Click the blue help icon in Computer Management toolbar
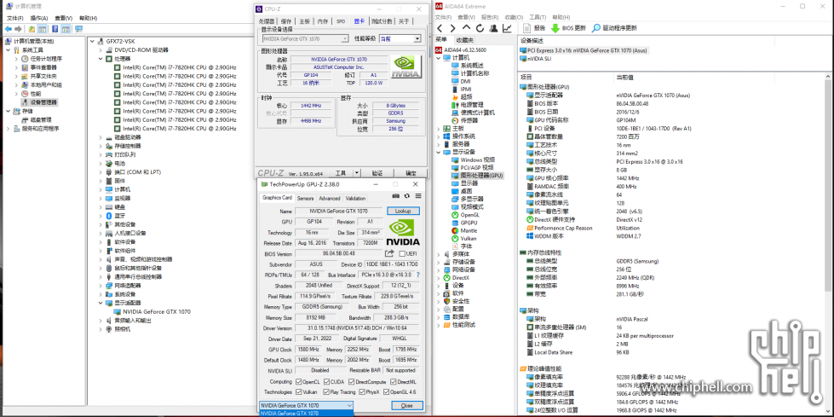 (x=55, y=29)
